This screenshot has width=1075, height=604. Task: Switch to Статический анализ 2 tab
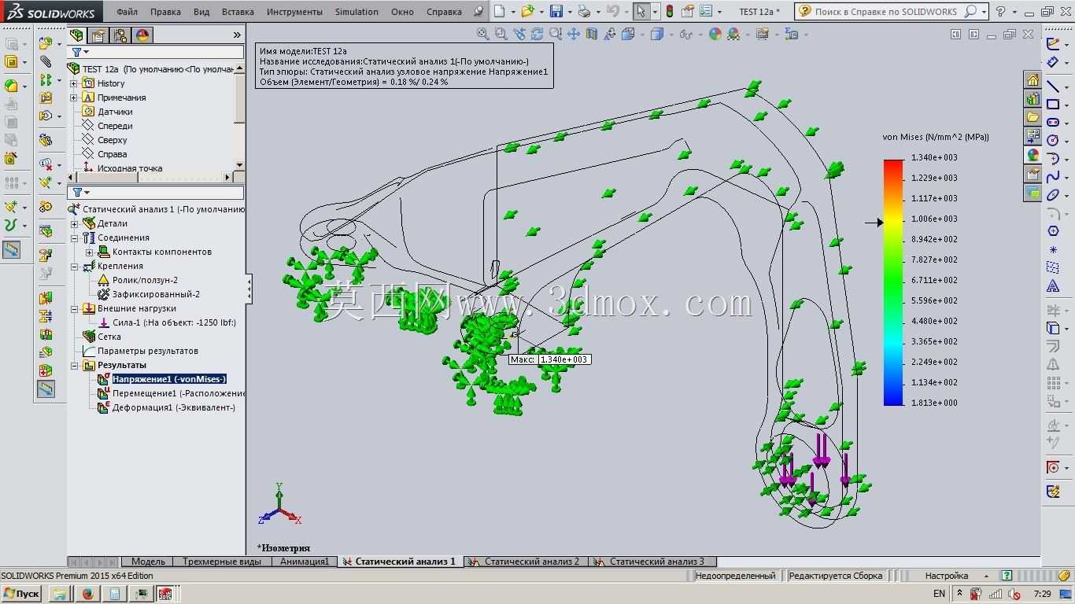pyautogui.click(x=526, y=562)
